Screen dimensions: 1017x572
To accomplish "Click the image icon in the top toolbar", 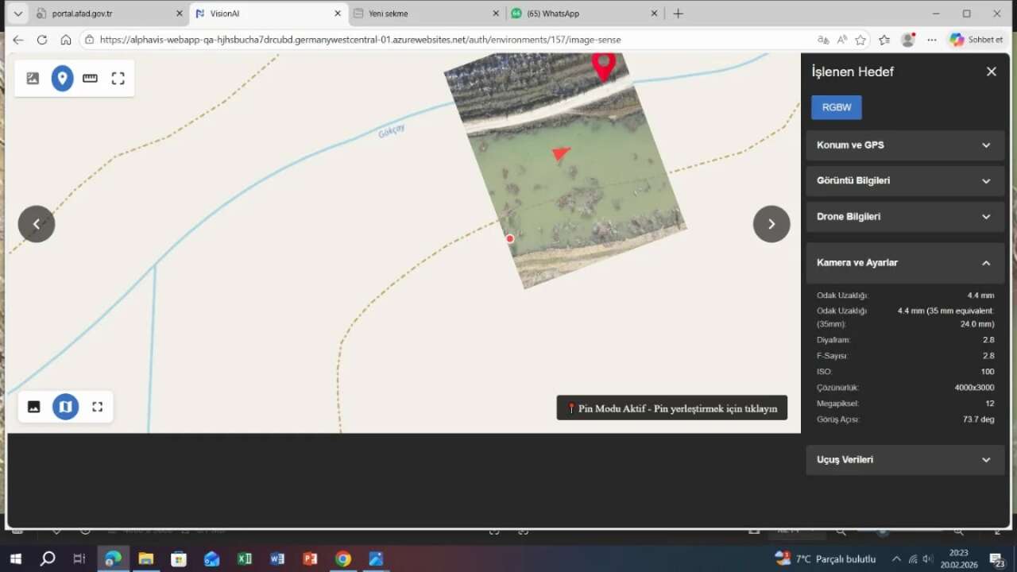I will [x=33, y=78].
